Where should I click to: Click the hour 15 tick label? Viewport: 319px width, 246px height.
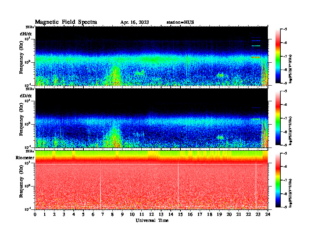[180, 214]
